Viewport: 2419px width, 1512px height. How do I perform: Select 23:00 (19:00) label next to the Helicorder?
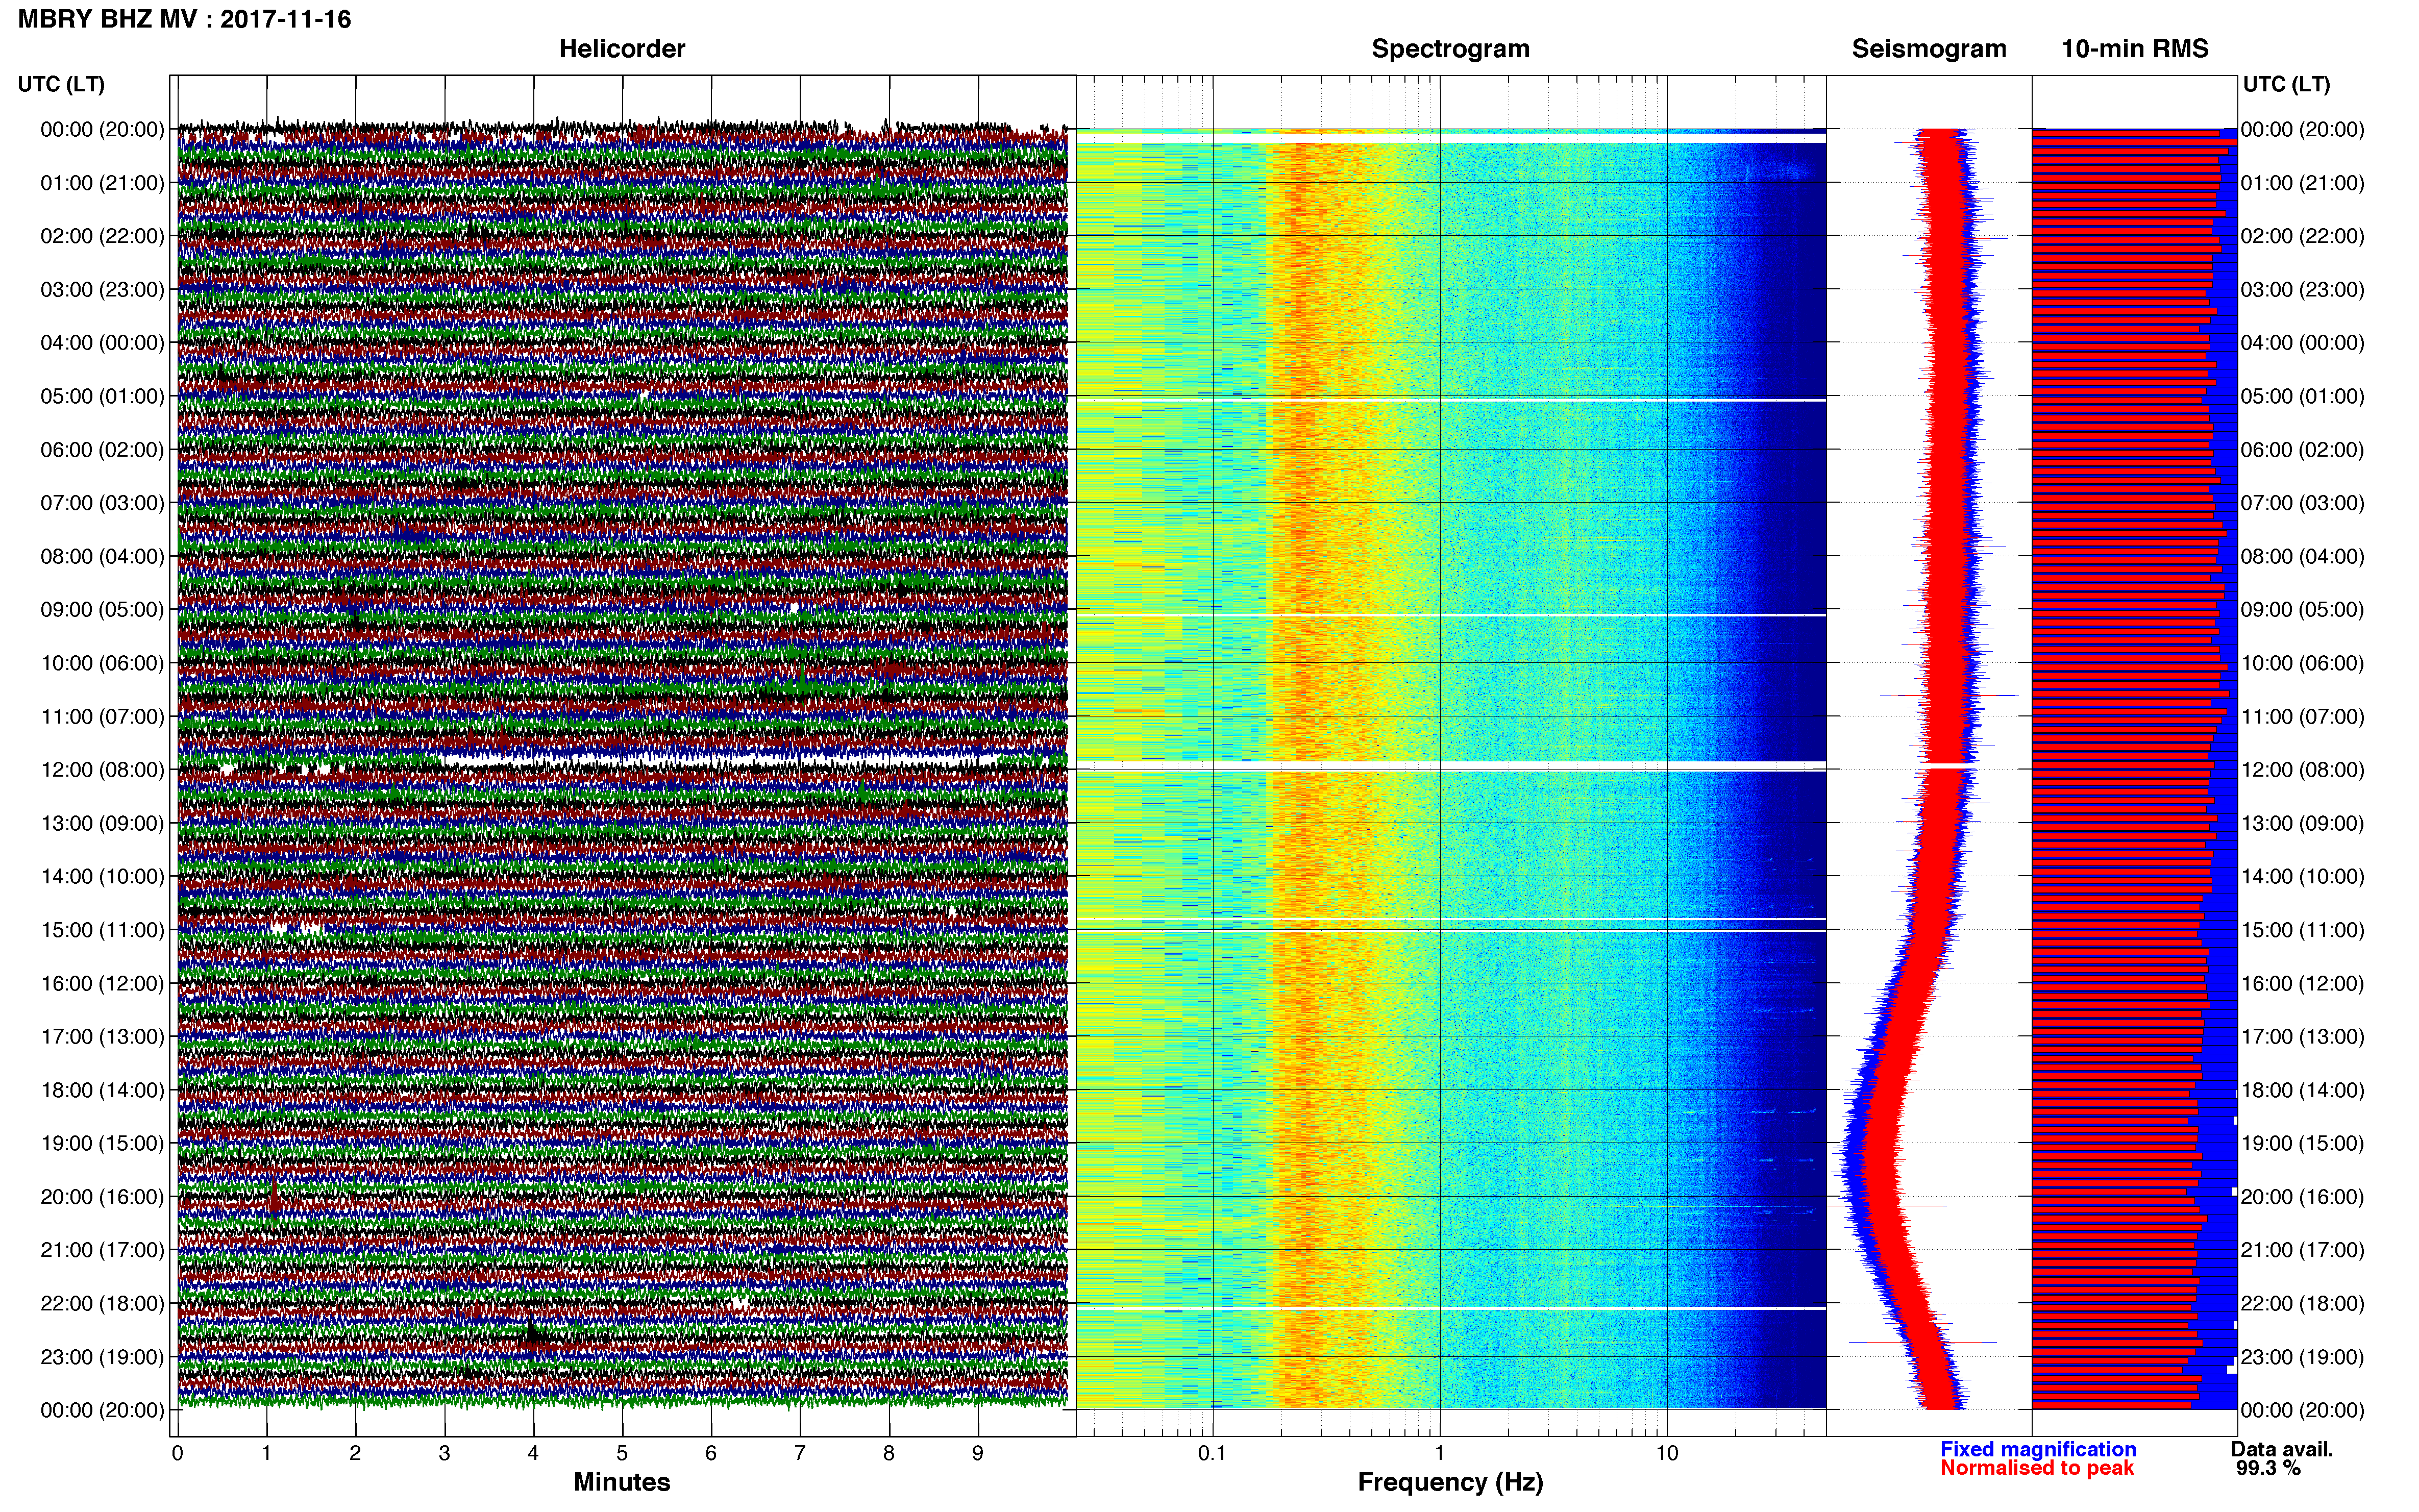click(102, 1357)
